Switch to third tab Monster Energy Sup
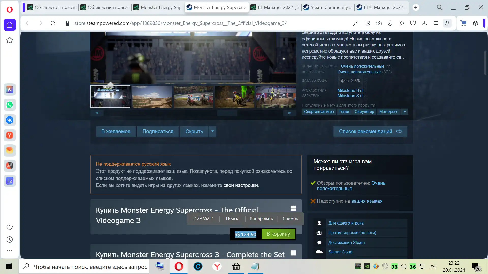 158,7
